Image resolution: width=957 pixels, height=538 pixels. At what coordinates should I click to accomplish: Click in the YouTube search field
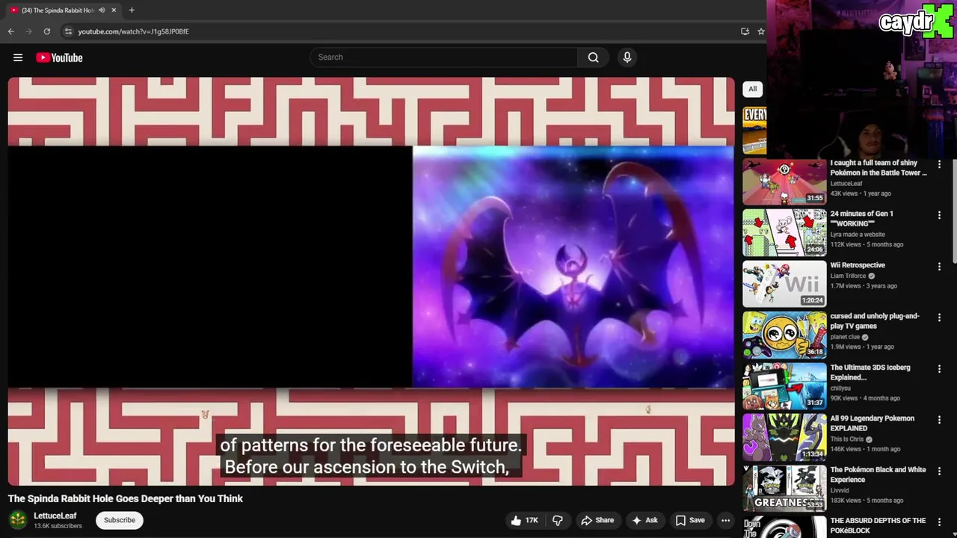coord(444,58)
